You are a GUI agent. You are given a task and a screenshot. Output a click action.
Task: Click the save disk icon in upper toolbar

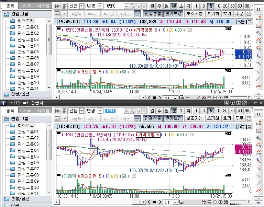249,14
